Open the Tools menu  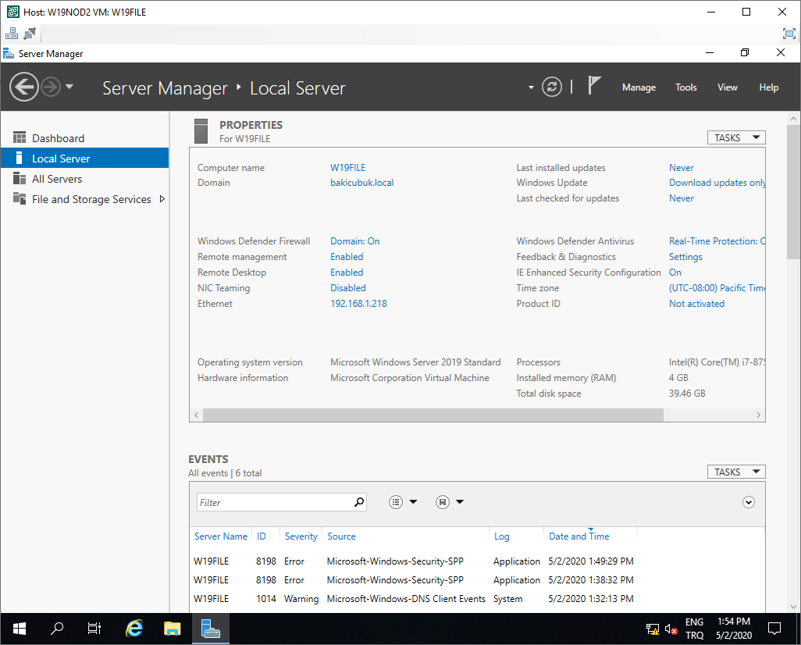point(685,87)
